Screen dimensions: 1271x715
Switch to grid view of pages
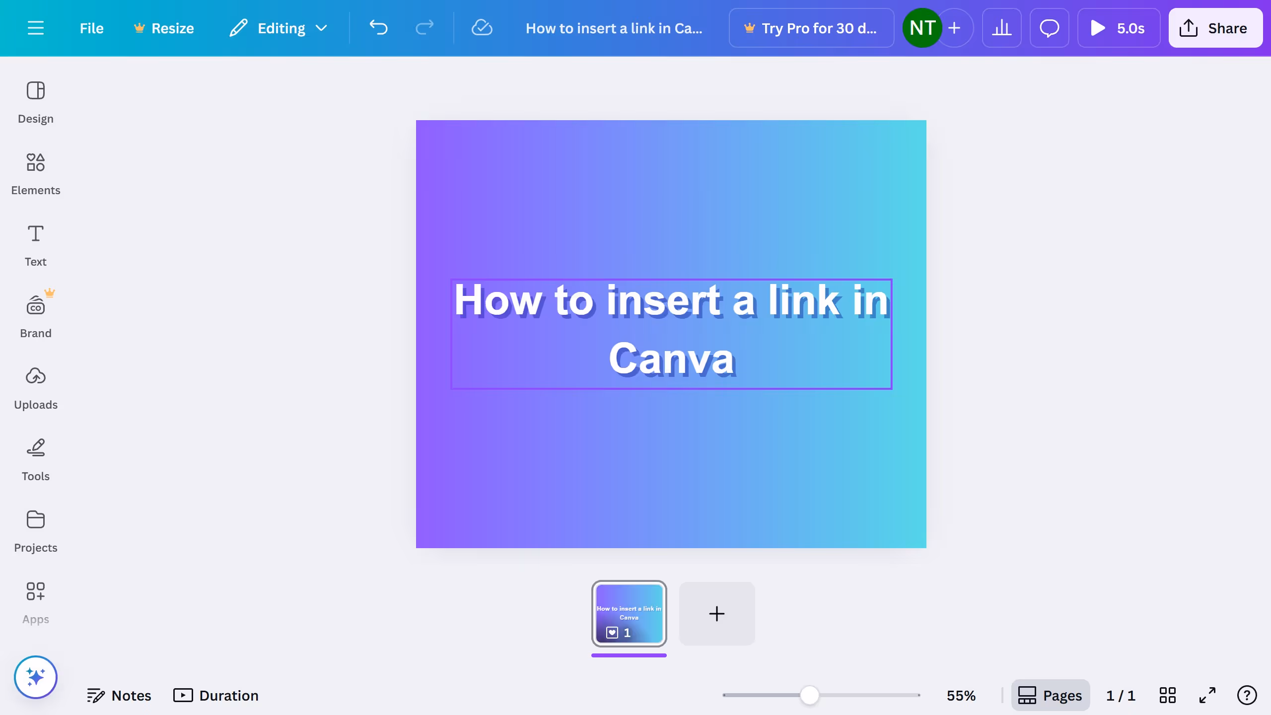(x=1167, y=695)
